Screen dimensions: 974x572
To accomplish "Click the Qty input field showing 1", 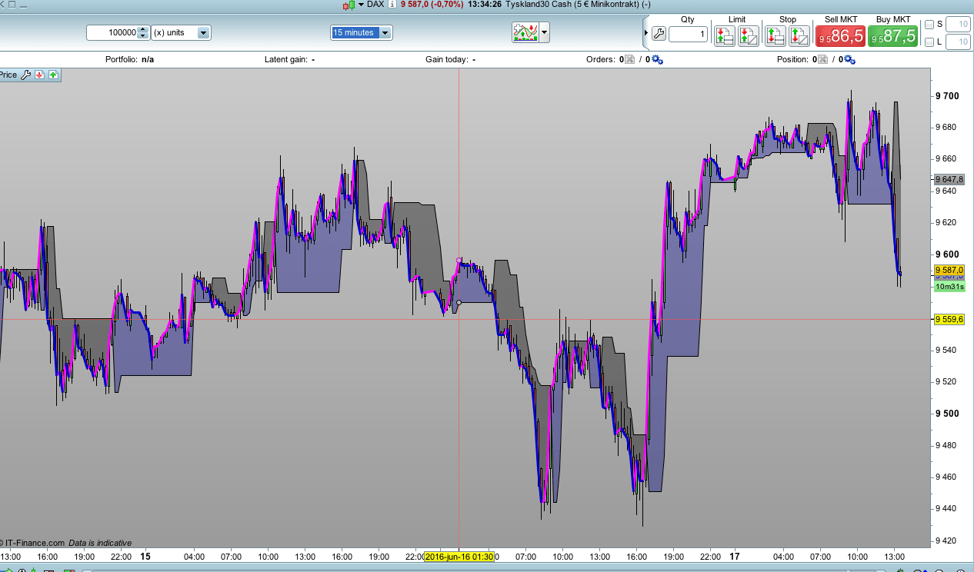I will (x=688, y=34).
